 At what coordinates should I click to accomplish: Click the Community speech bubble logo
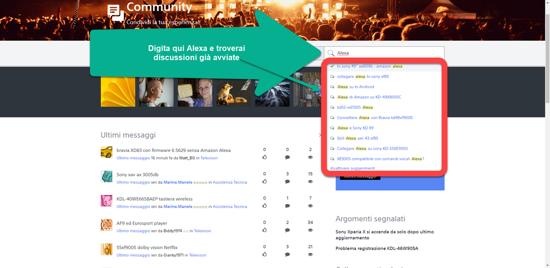115,14
